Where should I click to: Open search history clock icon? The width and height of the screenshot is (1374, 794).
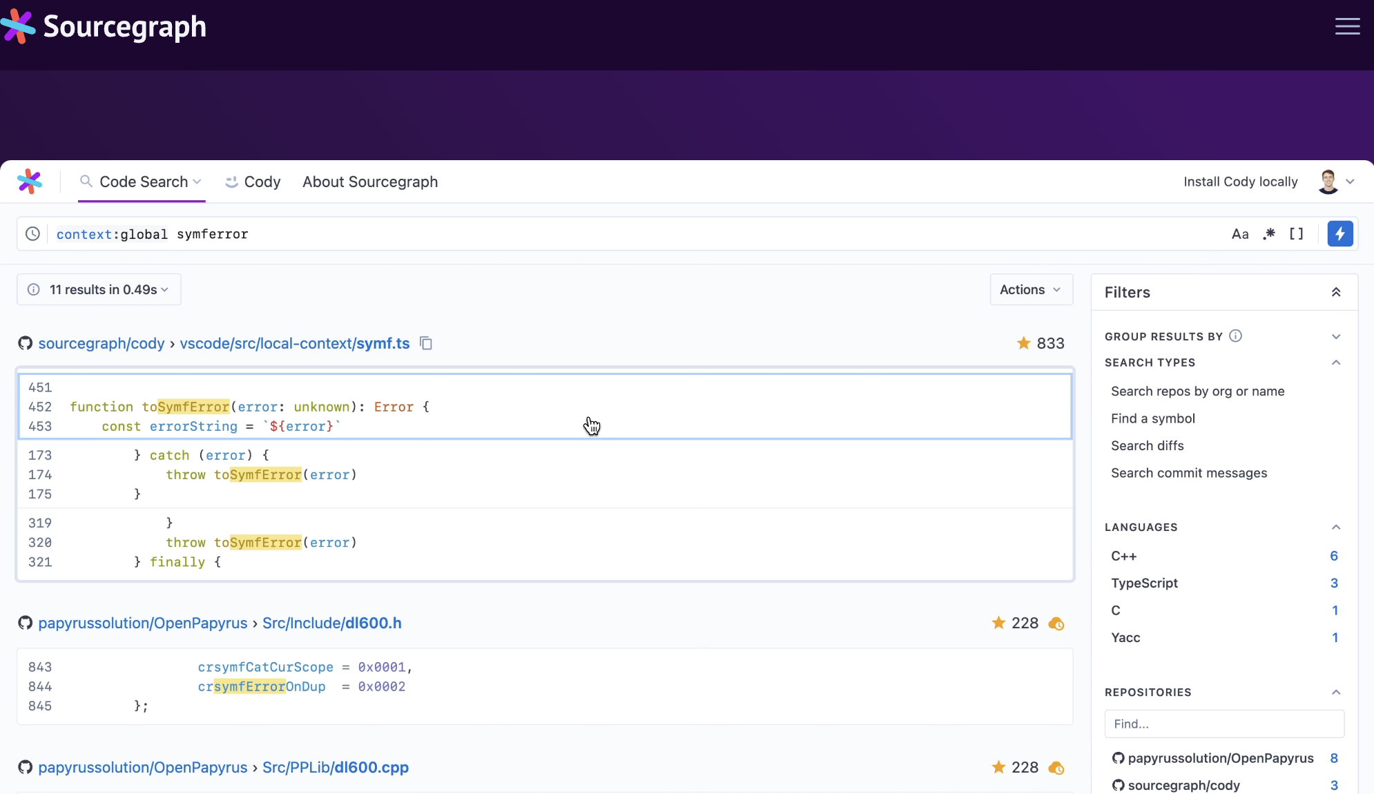pyautogui.click(x=32, y=234)
